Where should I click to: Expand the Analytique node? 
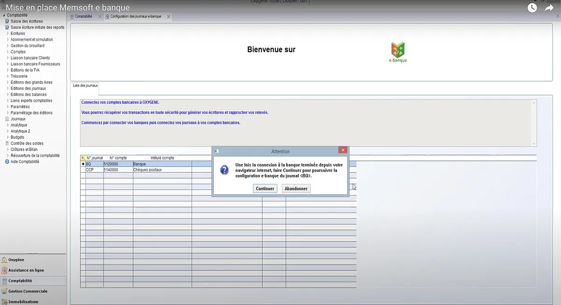[8, 125]
